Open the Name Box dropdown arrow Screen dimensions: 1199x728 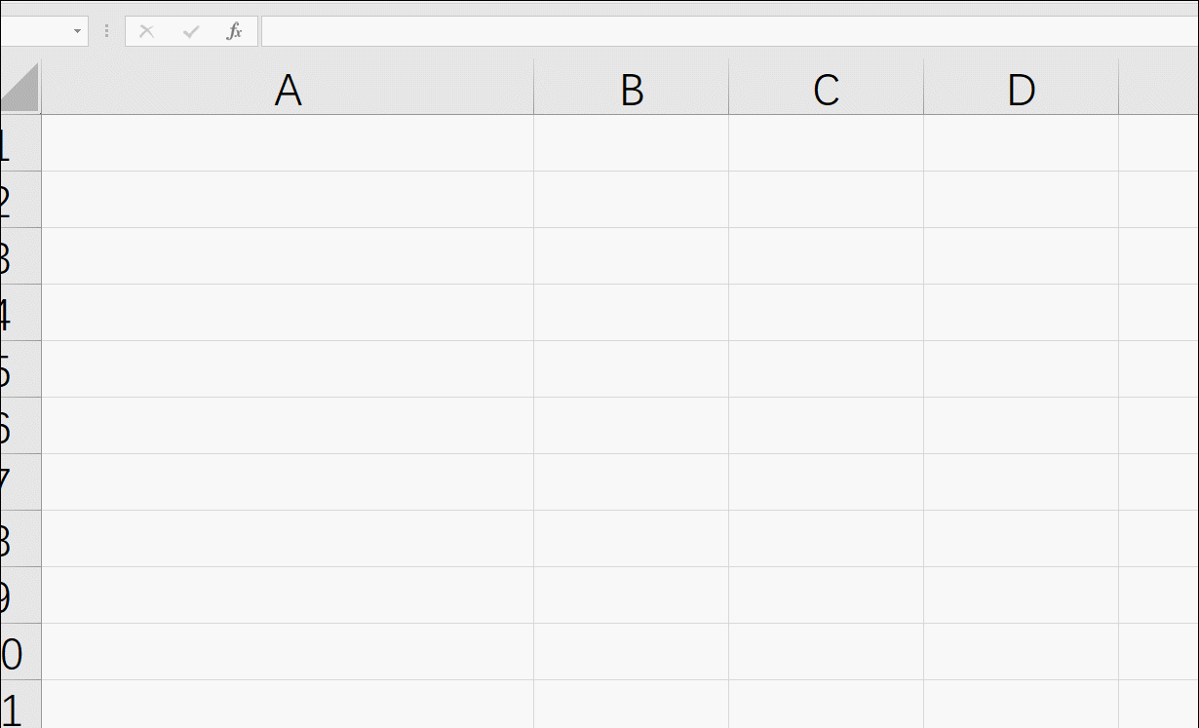77,31
